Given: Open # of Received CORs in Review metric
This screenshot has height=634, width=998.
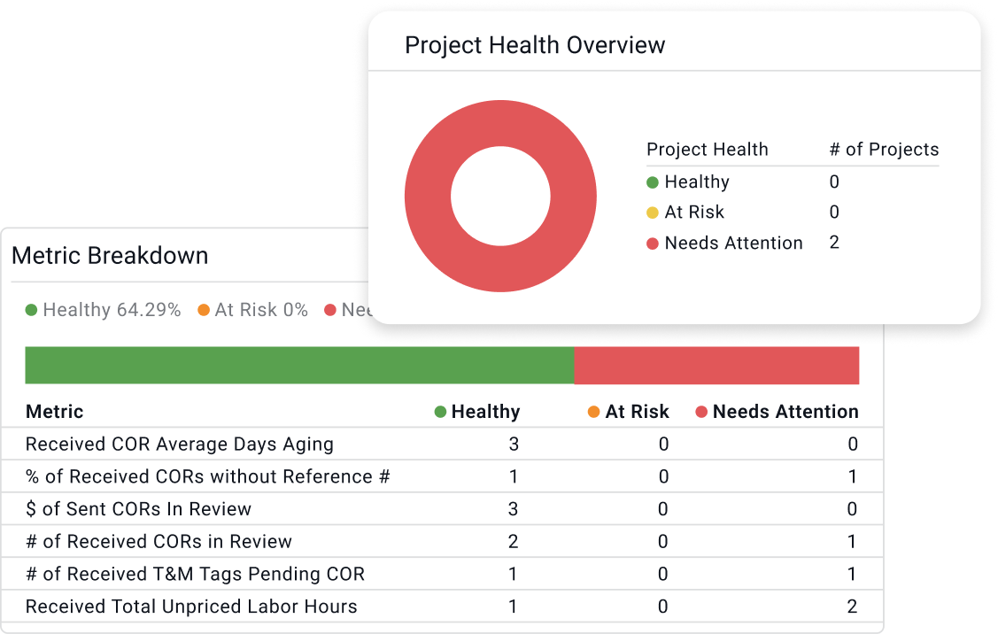Looking at the screenshot, I should [159, 542].
